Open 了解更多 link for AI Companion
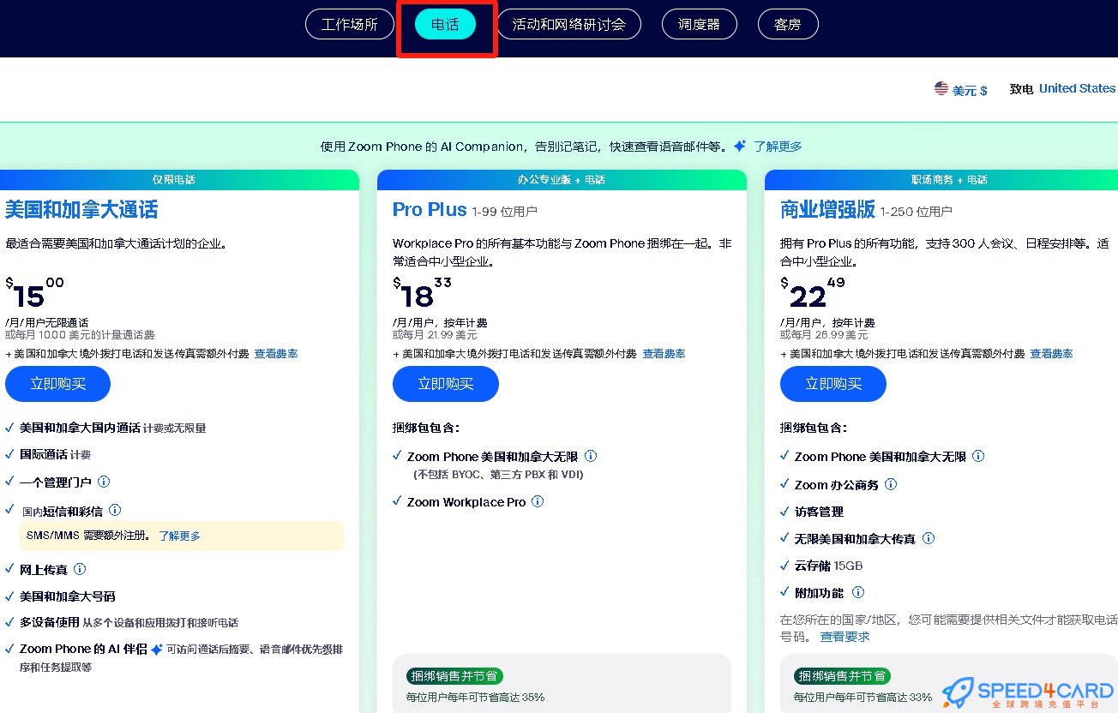Image resolution: width=1118 pixels, height=713 pixels. click(778, 147)
